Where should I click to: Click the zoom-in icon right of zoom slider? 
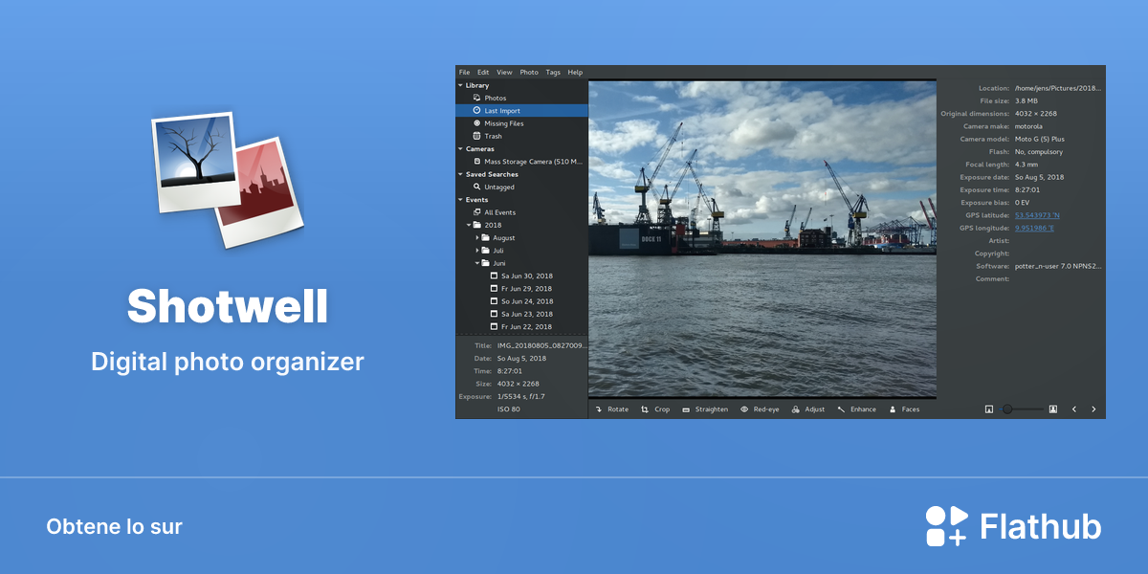pyautogui.click(x=1052, y=409)
